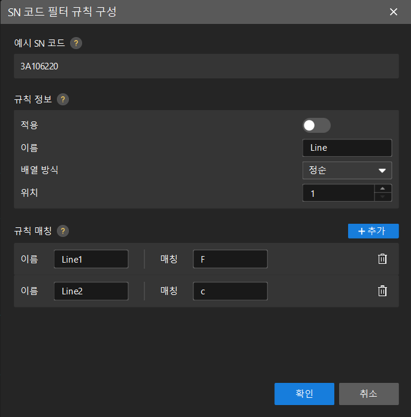Click the 위치 number field

pos(339,193)
